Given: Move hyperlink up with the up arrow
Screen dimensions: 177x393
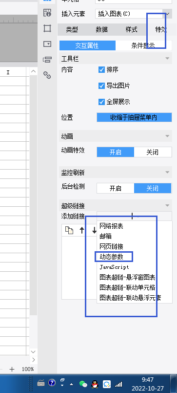Looking at the screenshot, I should click(x=82, y=230).
